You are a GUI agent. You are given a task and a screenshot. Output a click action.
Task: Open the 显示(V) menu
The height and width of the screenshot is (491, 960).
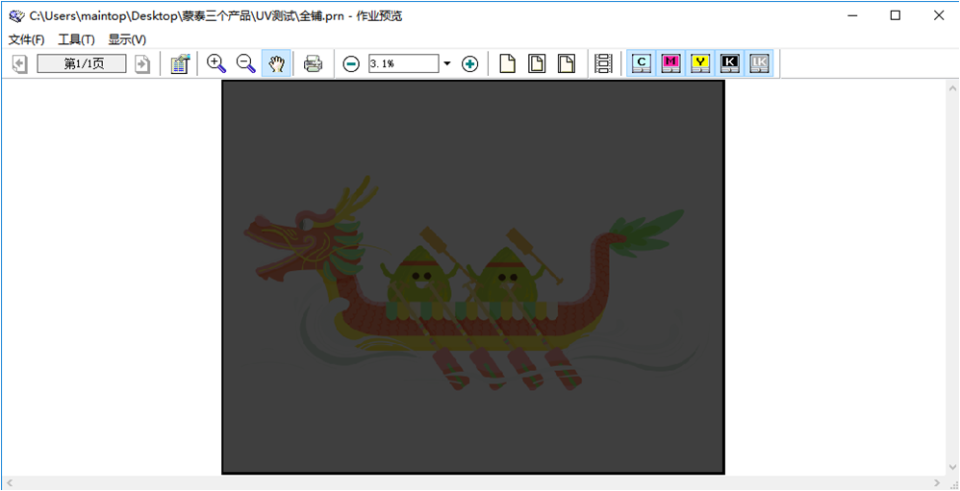tap(127, 39)
